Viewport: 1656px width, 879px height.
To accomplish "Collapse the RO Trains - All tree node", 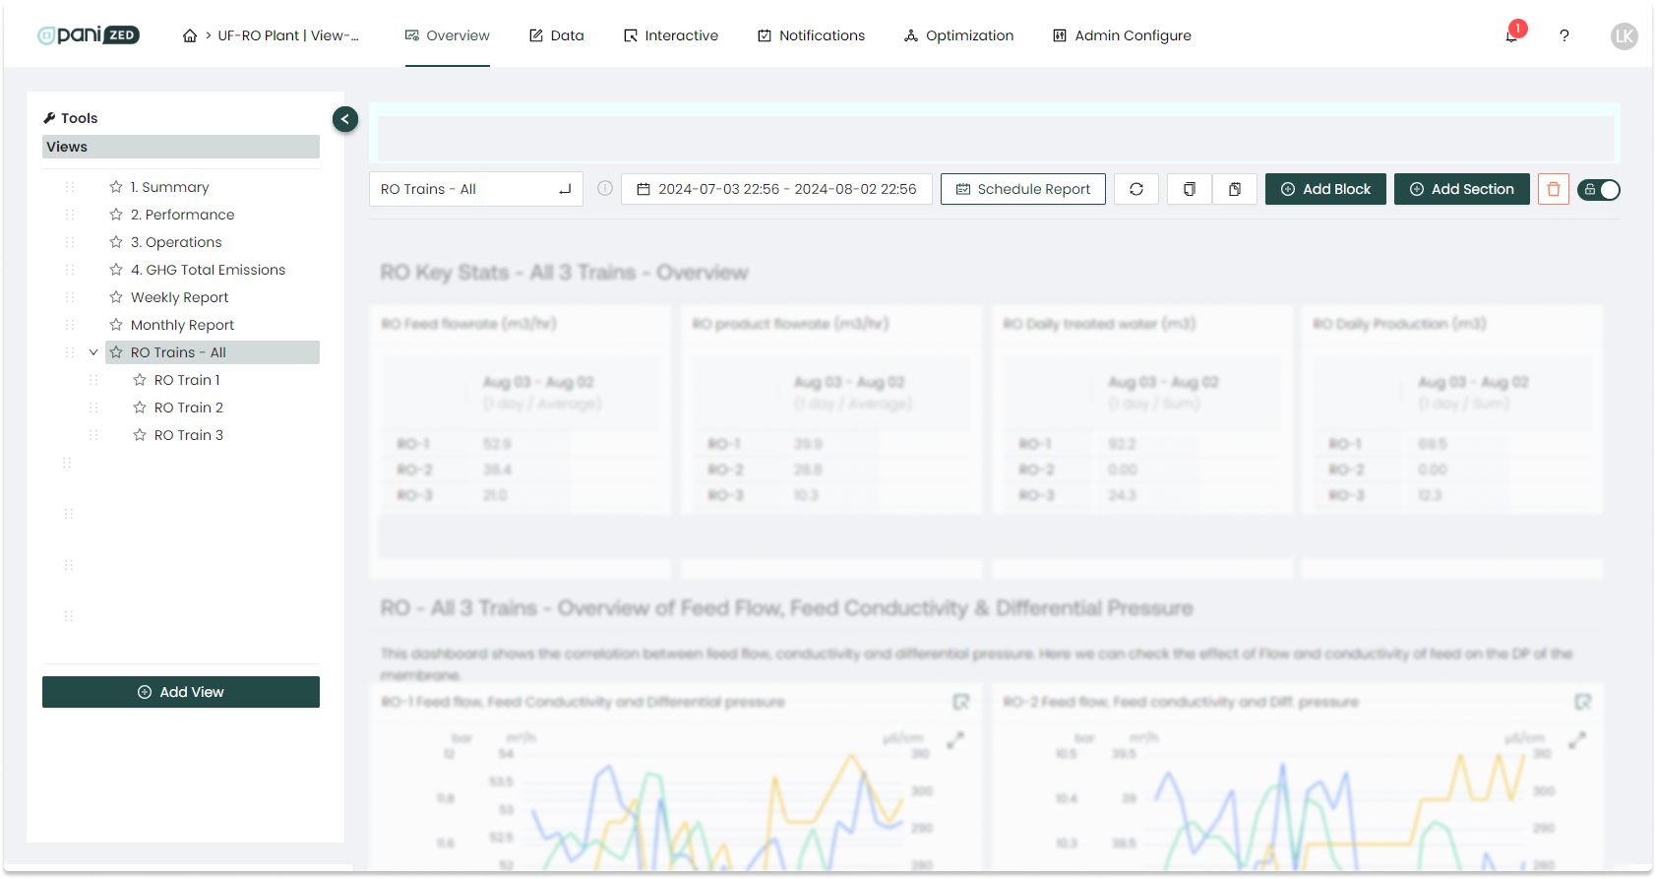I will click(x=93, y=352).
